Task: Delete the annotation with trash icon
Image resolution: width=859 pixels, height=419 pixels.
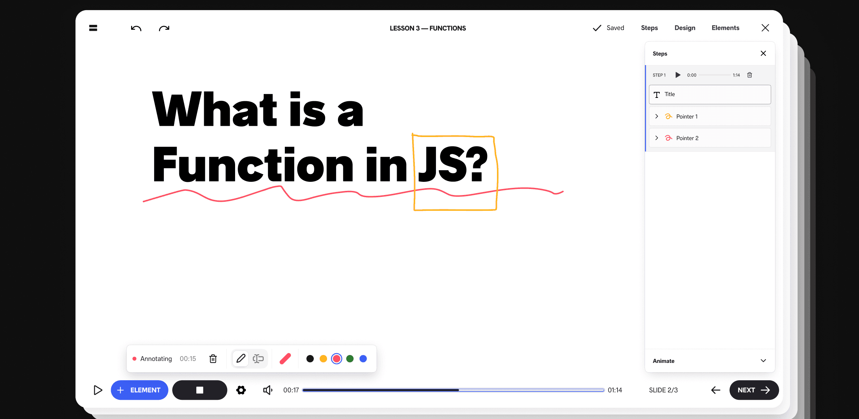Action: (213, 359)
